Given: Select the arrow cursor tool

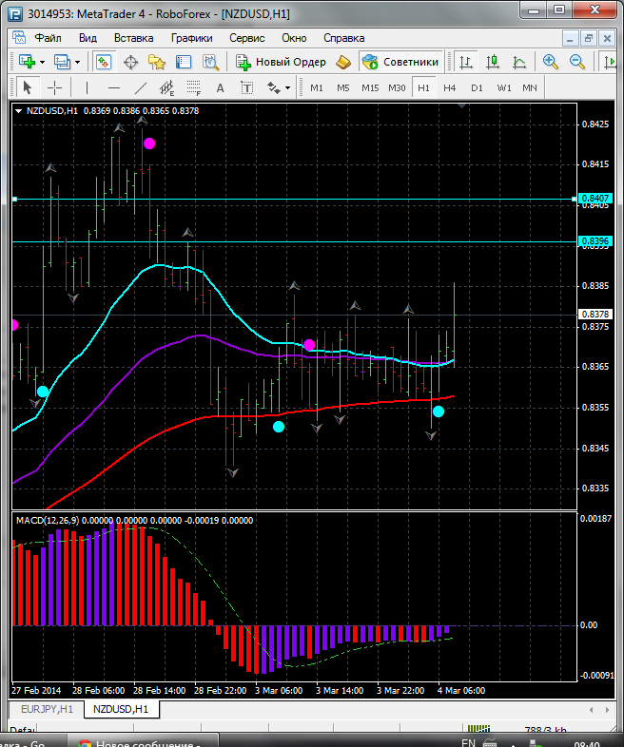Looking at the screenshot, I should (x=27, y=87).
